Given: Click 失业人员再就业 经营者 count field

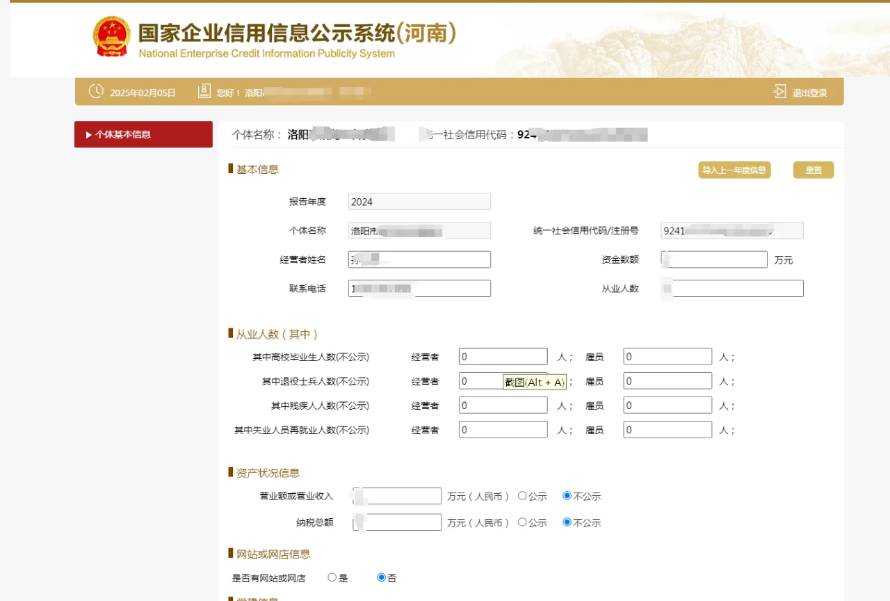Looking at the screenshot, I should tap(503, 429).
